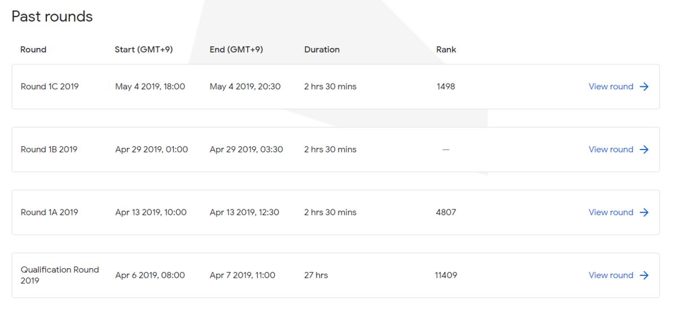677x320 pixels.
Task: Click the Past rounds heading
Action: [x=52, y=16]
